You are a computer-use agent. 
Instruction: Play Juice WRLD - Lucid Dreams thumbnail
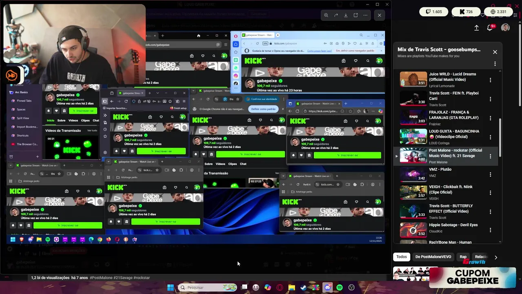[413, 79]
